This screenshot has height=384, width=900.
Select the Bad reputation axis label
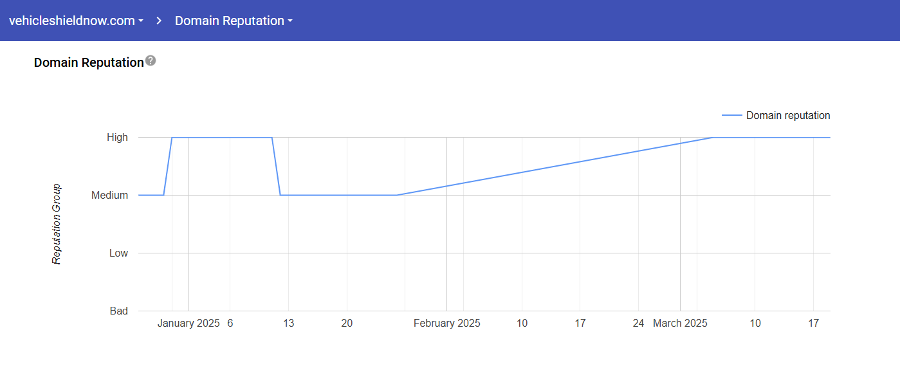[x=118, y=311]
